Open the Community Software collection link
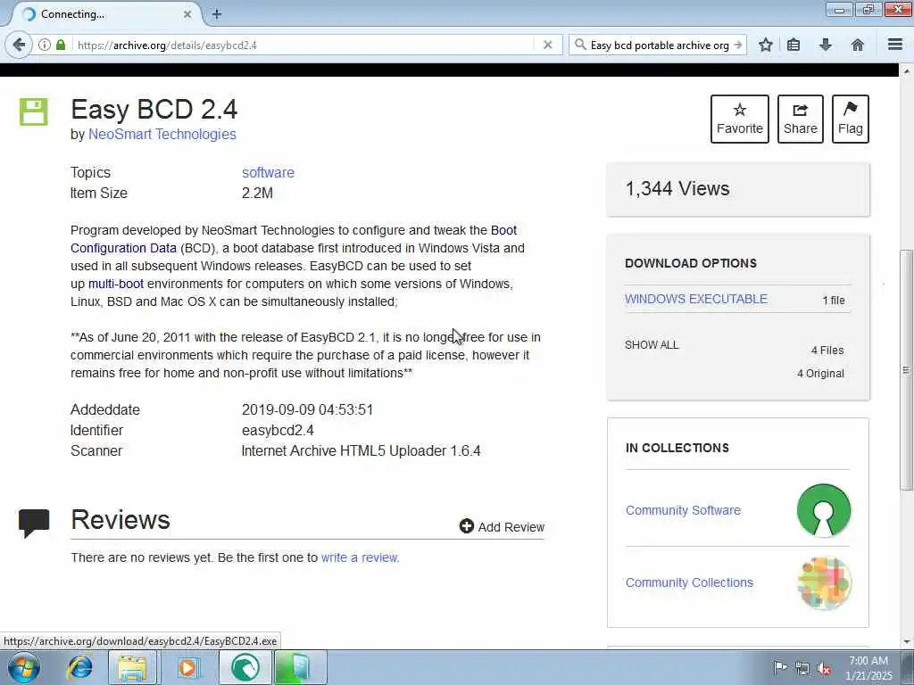Image resolution: width=914 pixels, height=685 pixels. pos(683,510)
